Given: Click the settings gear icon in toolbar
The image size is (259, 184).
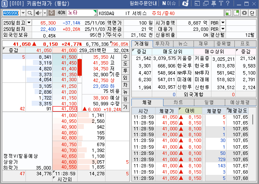Looking at the screenshot, I should pos(244,13).
